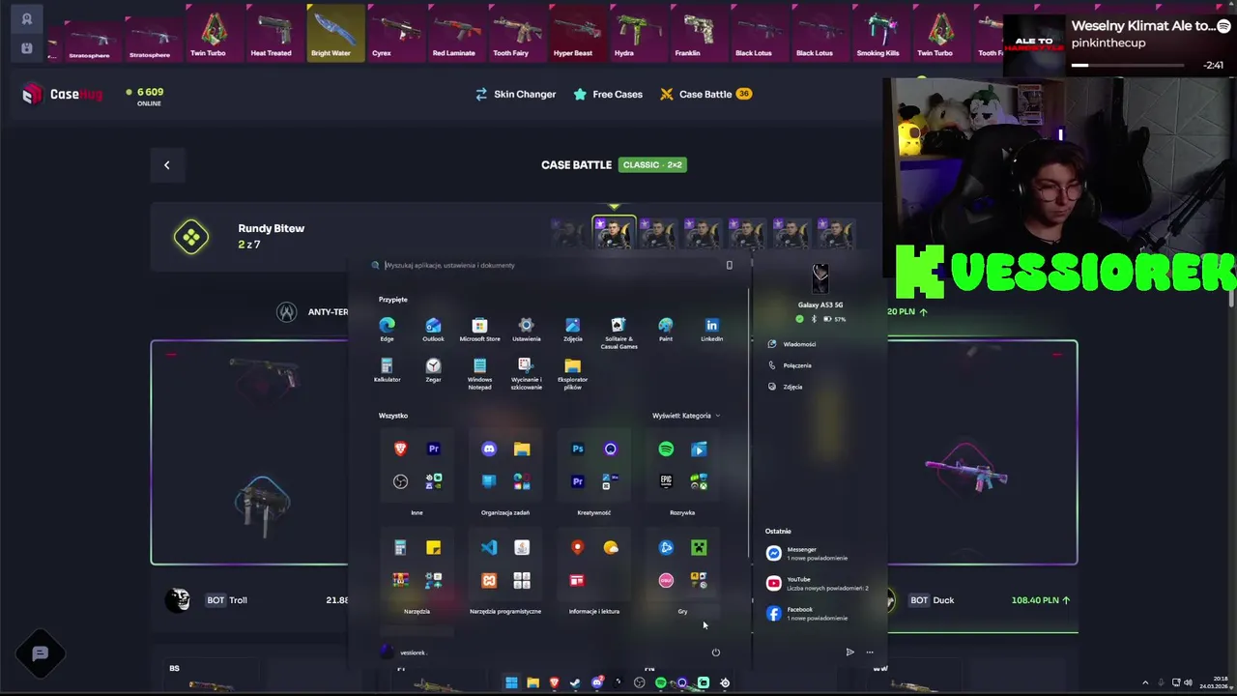Viewport: 1237px width, 696px height.
Task: Open vessiorek user account menu
Action: (x=404, y=652)
